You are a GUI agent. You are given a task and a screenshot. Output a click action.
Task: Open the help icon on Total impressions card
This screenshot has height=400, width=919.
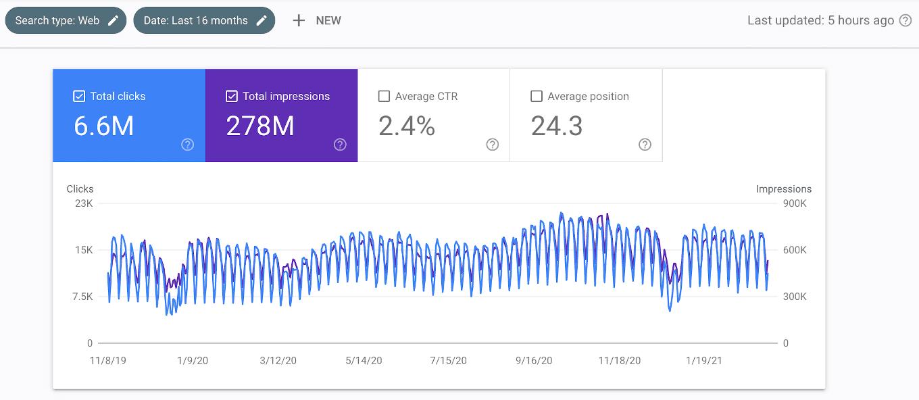(340, 145)
